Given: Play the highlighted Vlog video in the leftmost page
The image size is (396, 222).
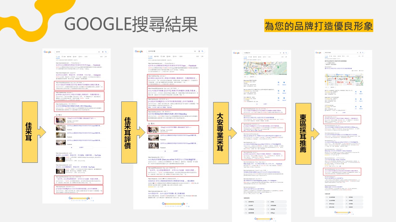Looking at the screenshot, I should click(60, 120).
